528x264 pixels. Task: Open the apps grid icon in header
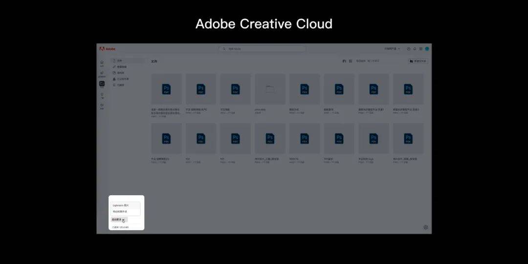(420, 49)
